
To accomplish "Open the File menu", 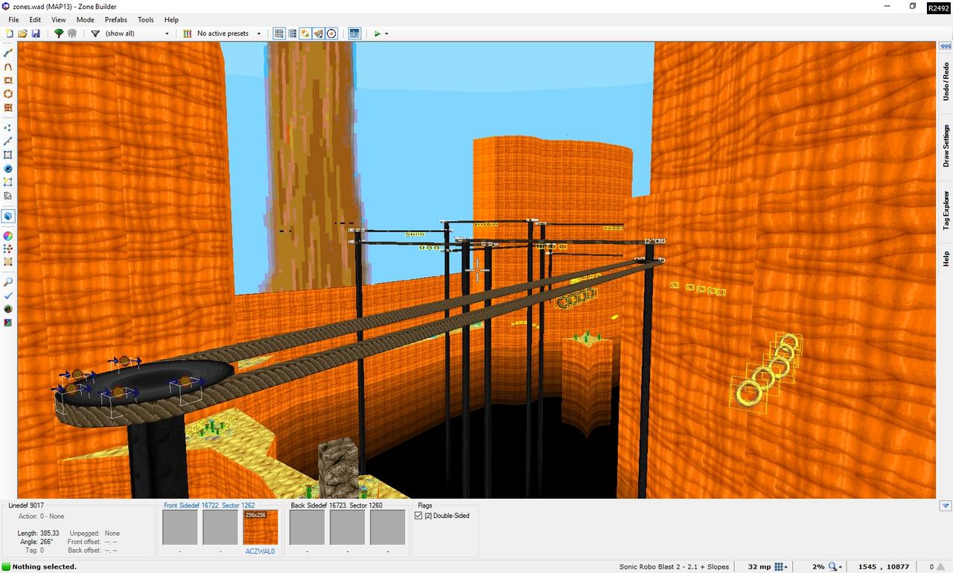I will tap(13, 19).
